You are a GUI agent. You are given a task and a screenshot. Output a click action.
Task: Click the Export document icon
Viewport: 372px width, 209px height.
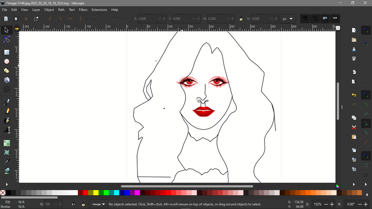coord(354,81)
